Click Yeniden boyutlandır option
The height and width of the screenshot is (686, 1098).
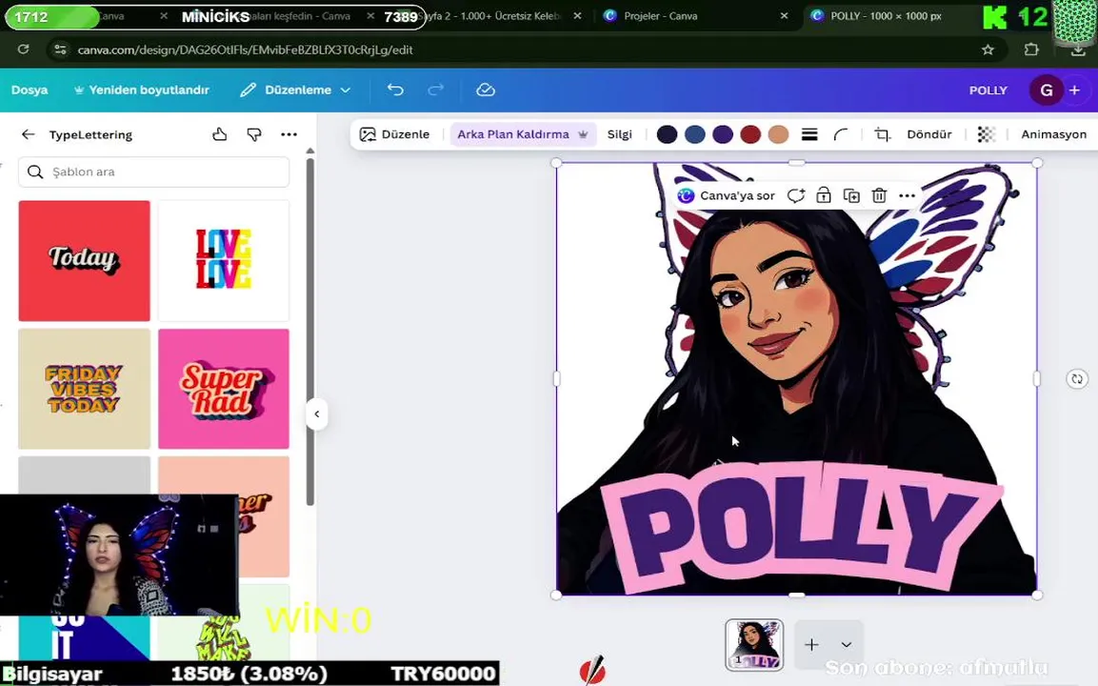click(x=142, y=90)
